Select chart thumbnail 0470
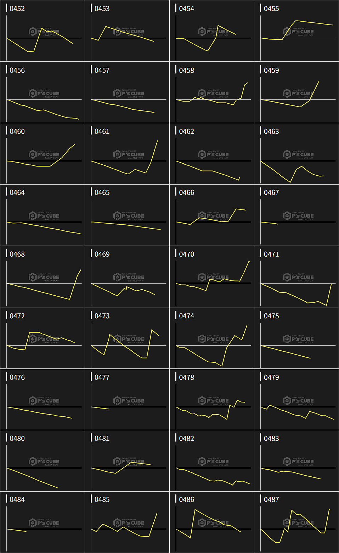339x553 pixels. 212,280
